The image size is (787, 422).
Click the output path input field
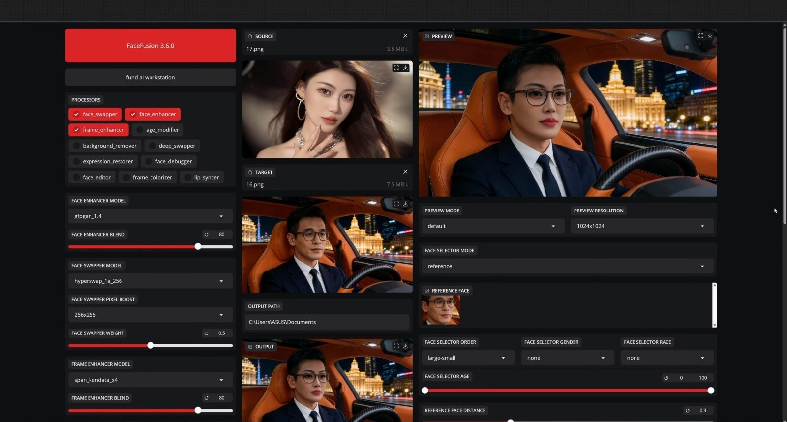coord(327,322)
